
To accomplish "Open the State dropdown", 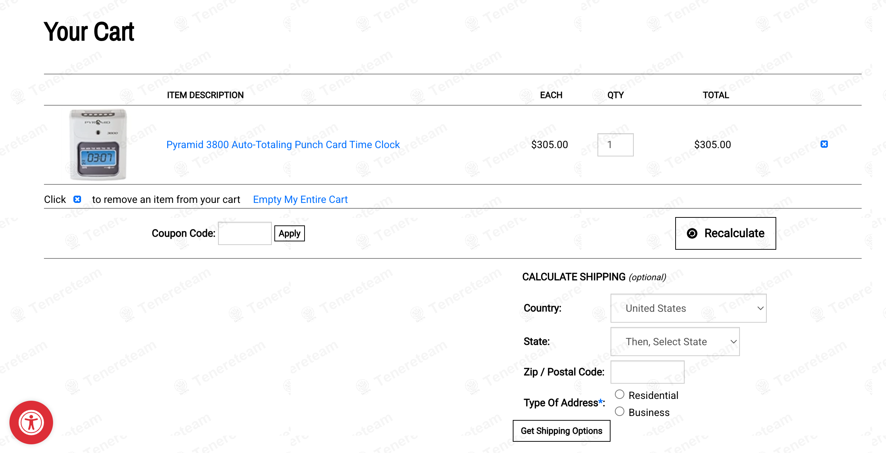I will (675, 342).
